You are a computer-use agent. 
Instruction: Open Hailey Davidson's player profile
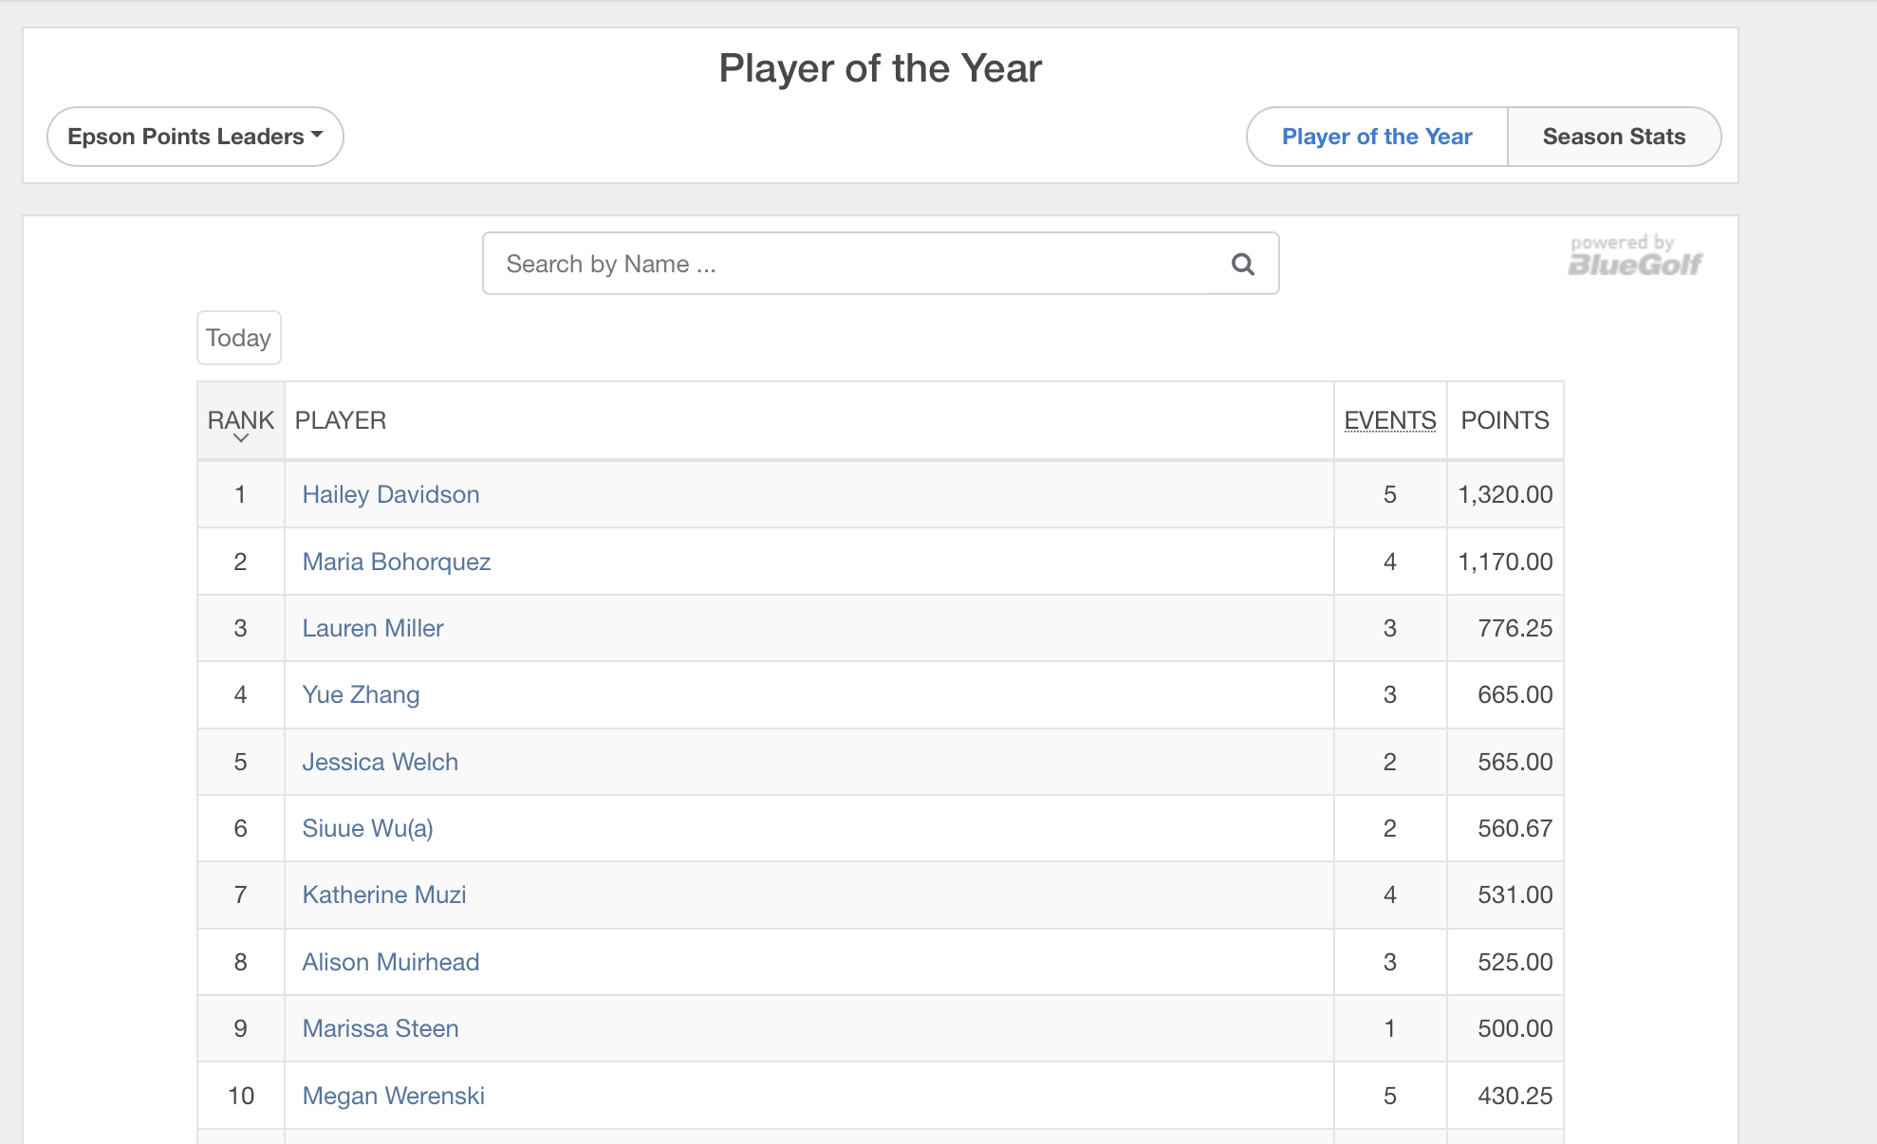click(391, 494)
